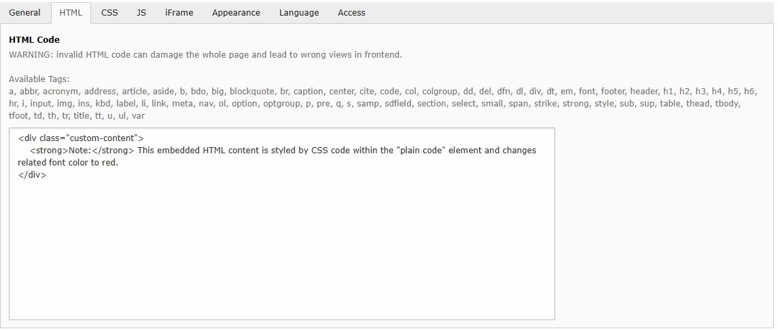This screenshot has height=331, width=778.
Task: Open the Access tab
Action: pyautogui.click(x=351, y=13)
